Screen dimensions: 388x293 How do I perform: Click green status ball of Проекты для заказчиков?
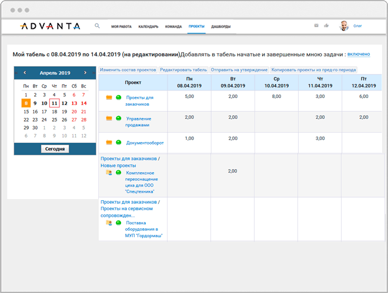pos(119,97)
